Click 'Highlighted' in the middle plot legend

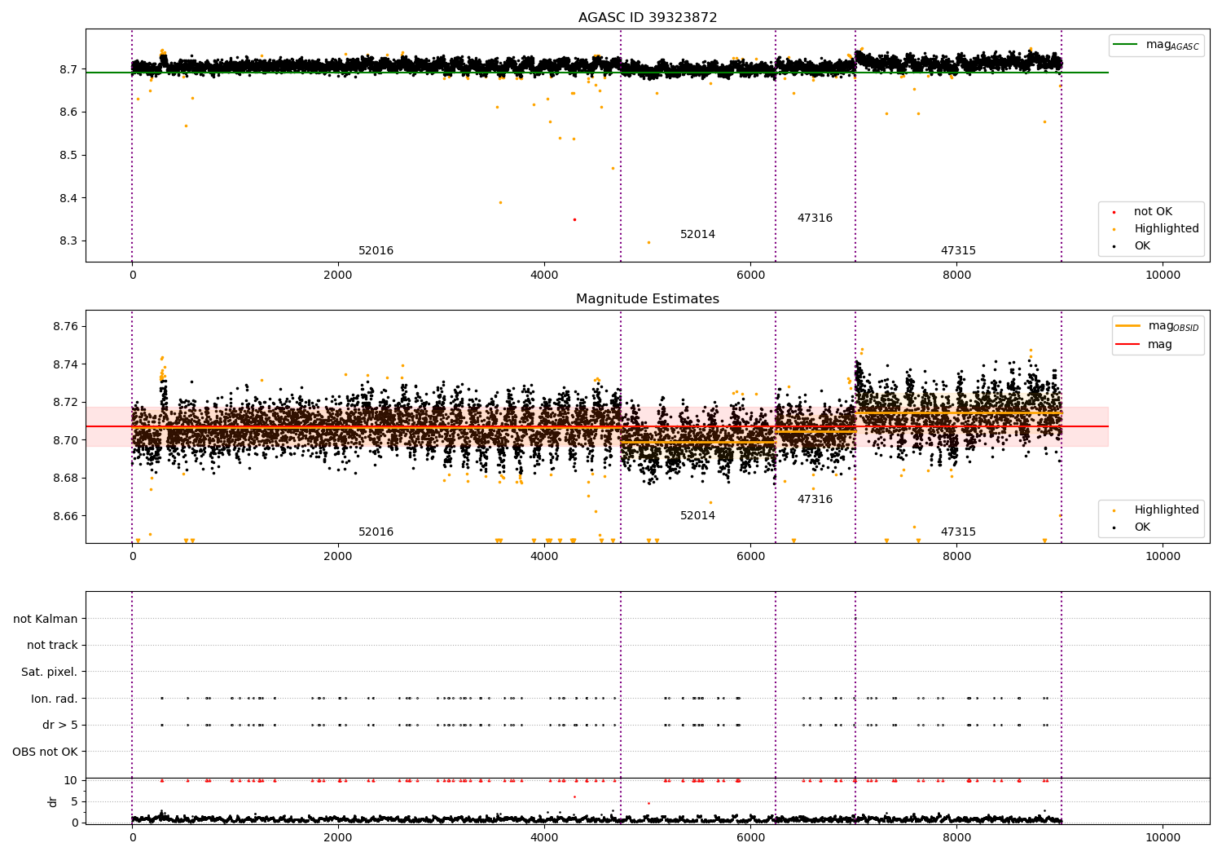(1157, 510)
